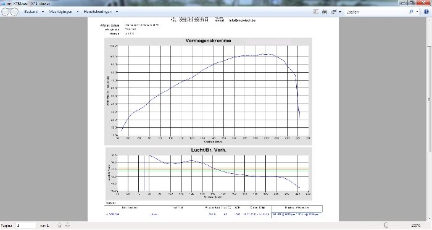This screenshot has height=230, width=432.
Task: Adjust the zoom slider handle
Action: tap(386, 226)
